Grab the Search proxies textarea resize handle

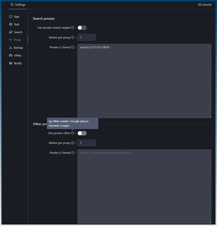point(210,117)
